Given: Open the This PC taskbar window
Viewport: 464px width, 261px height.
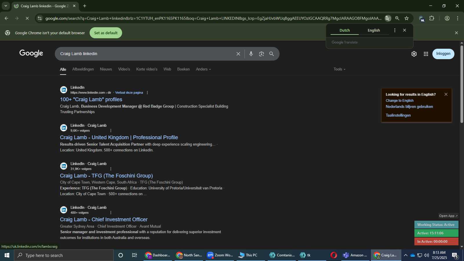Looking at the screenshot, I should click(x=251, y=255).
